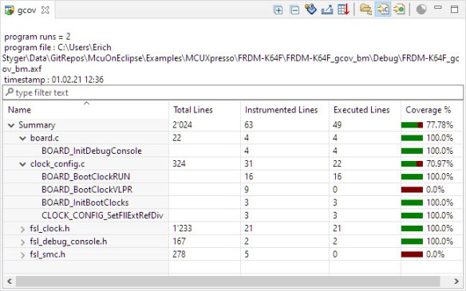Select the Summary row label
The width and height of the screenshot is (466, 291).
tap(37, 125)
